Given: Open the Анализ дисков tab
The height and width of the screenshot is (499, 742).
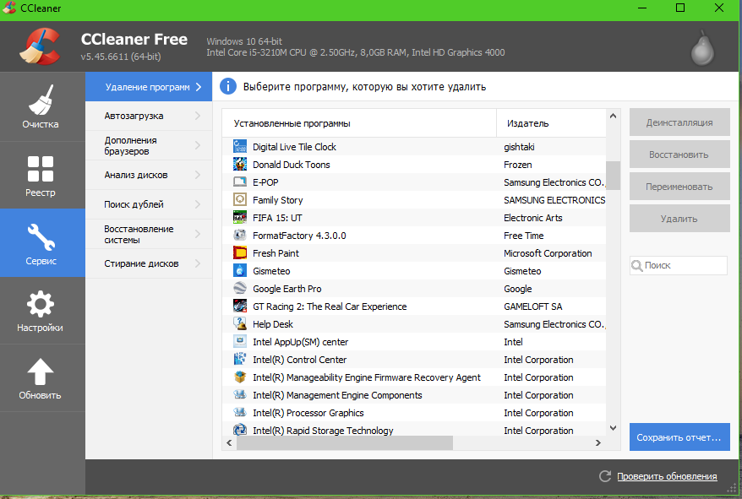Looking at the screenshot, I should click(x=149, y=175).
